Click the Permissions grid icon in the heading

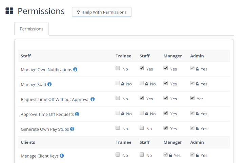click(9, 11)
